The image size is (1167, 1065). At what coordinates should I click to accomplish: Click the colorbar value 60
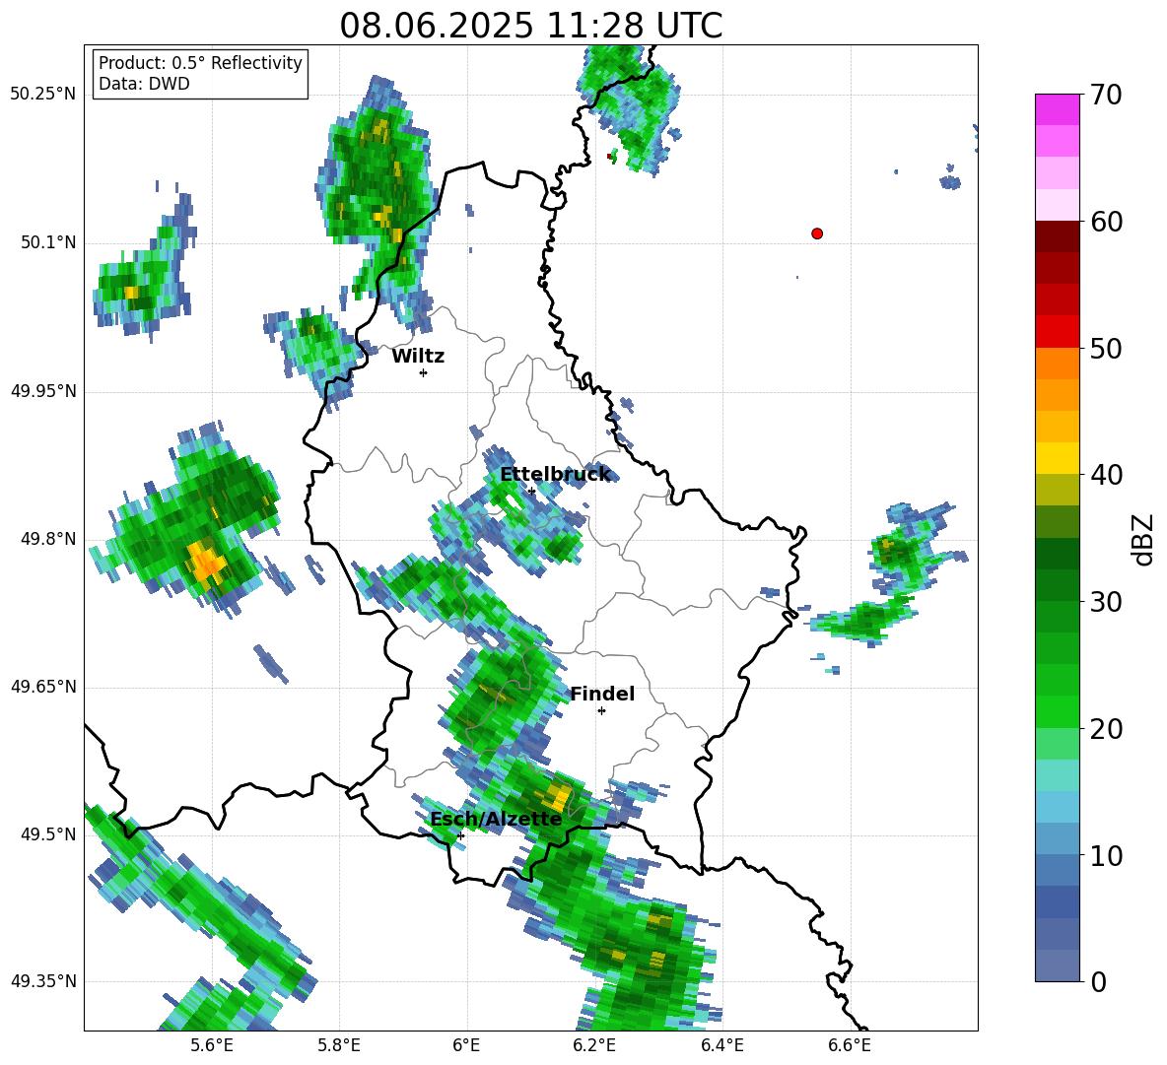pos(1107,222)
